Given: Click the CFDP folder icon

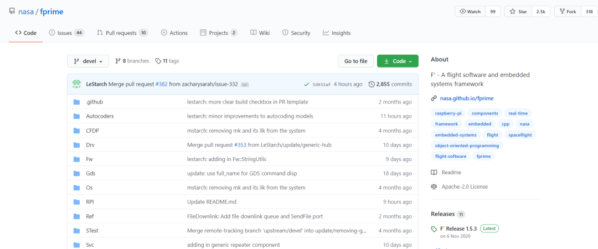Looking at the screenshot, I should pos(76,131).
